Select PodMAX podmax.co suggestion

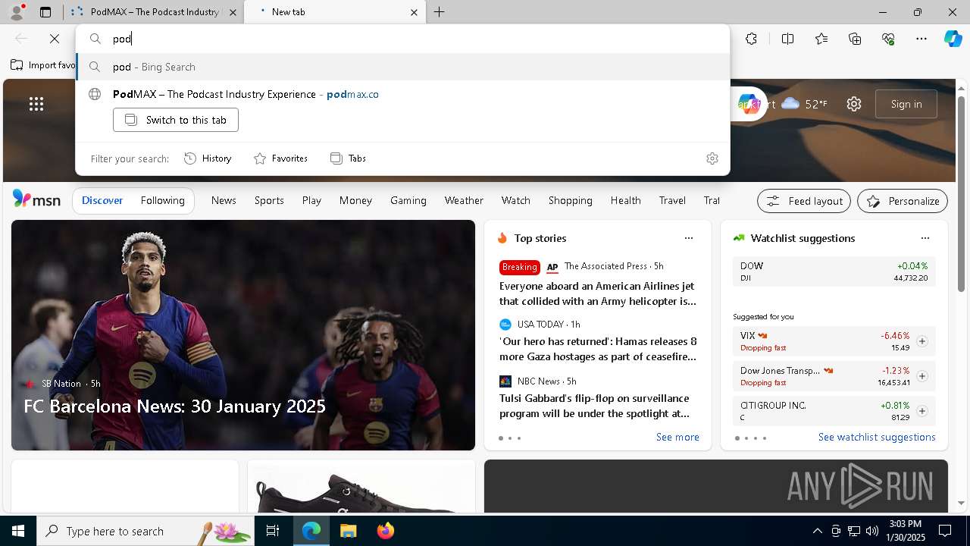[402, 94]
